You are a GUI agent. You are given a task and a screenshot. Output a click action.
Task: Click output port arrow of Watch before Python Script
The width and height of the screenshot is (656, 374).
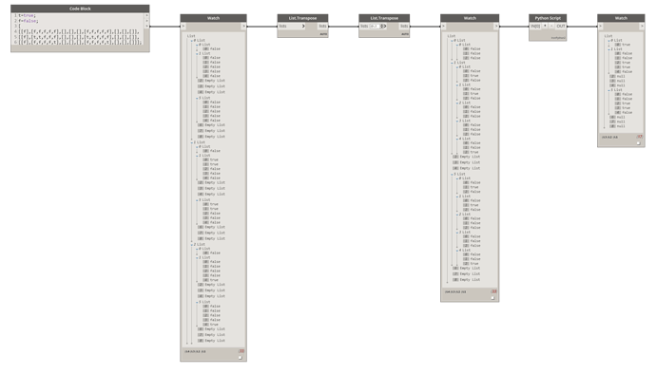tap(496, 27)
